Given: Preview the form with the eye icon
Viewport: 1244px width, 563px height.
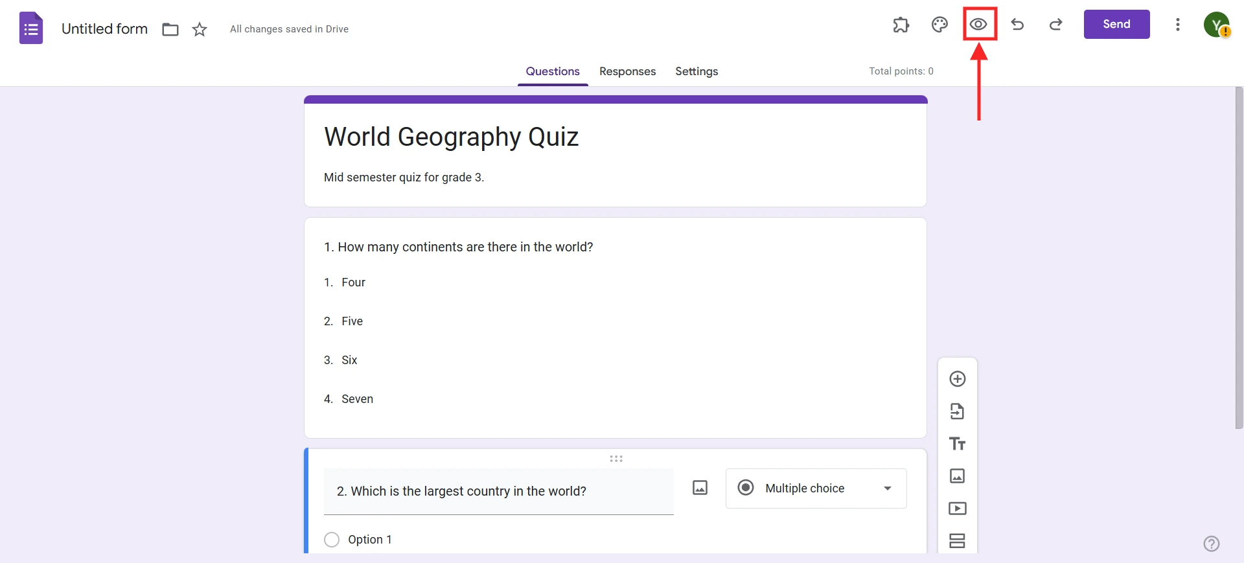Looking at the screenshot, I should pyautogui.click(x=978, y=25).
